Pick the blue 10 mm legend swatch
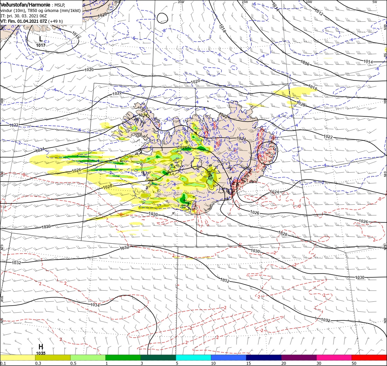The image size is (387, 366). pyautogui.click(x=229, y=357)
